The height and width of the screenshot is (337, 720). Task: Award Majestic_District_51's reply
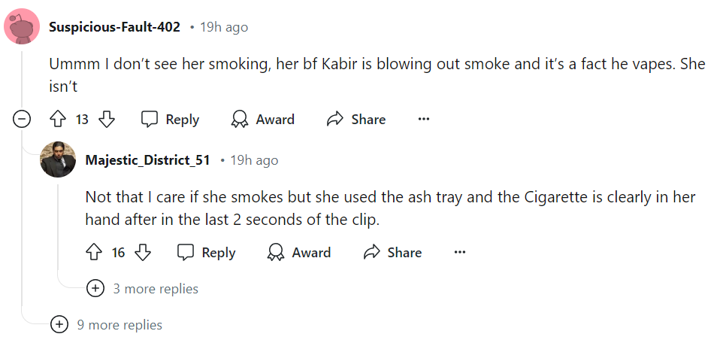pyautogui.click(x=298, y=253)
